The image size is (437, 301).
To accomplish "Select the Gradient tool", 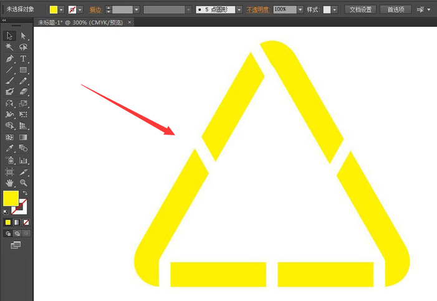I will pyautogui.click(x=23, y=137).
